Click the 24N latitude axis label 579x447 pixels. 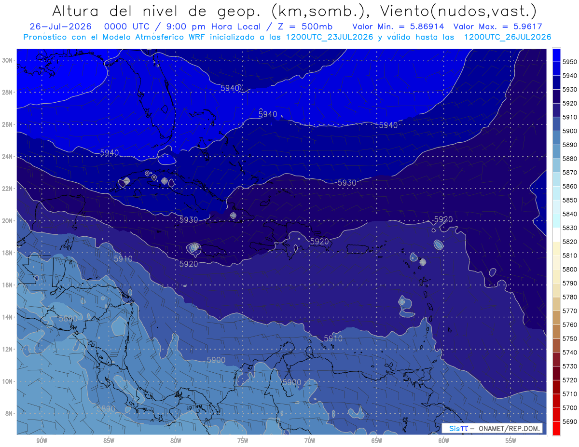click(x=7, y=157)
